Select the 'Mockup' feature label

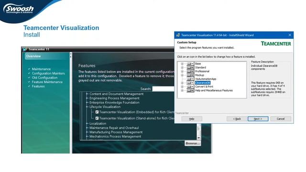199,75
